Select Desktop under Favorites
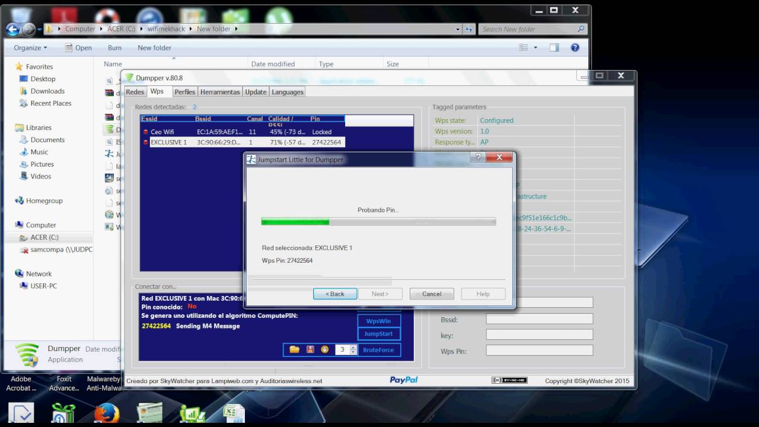Screen dimensions: 759x427 click(x=43, y=79)
